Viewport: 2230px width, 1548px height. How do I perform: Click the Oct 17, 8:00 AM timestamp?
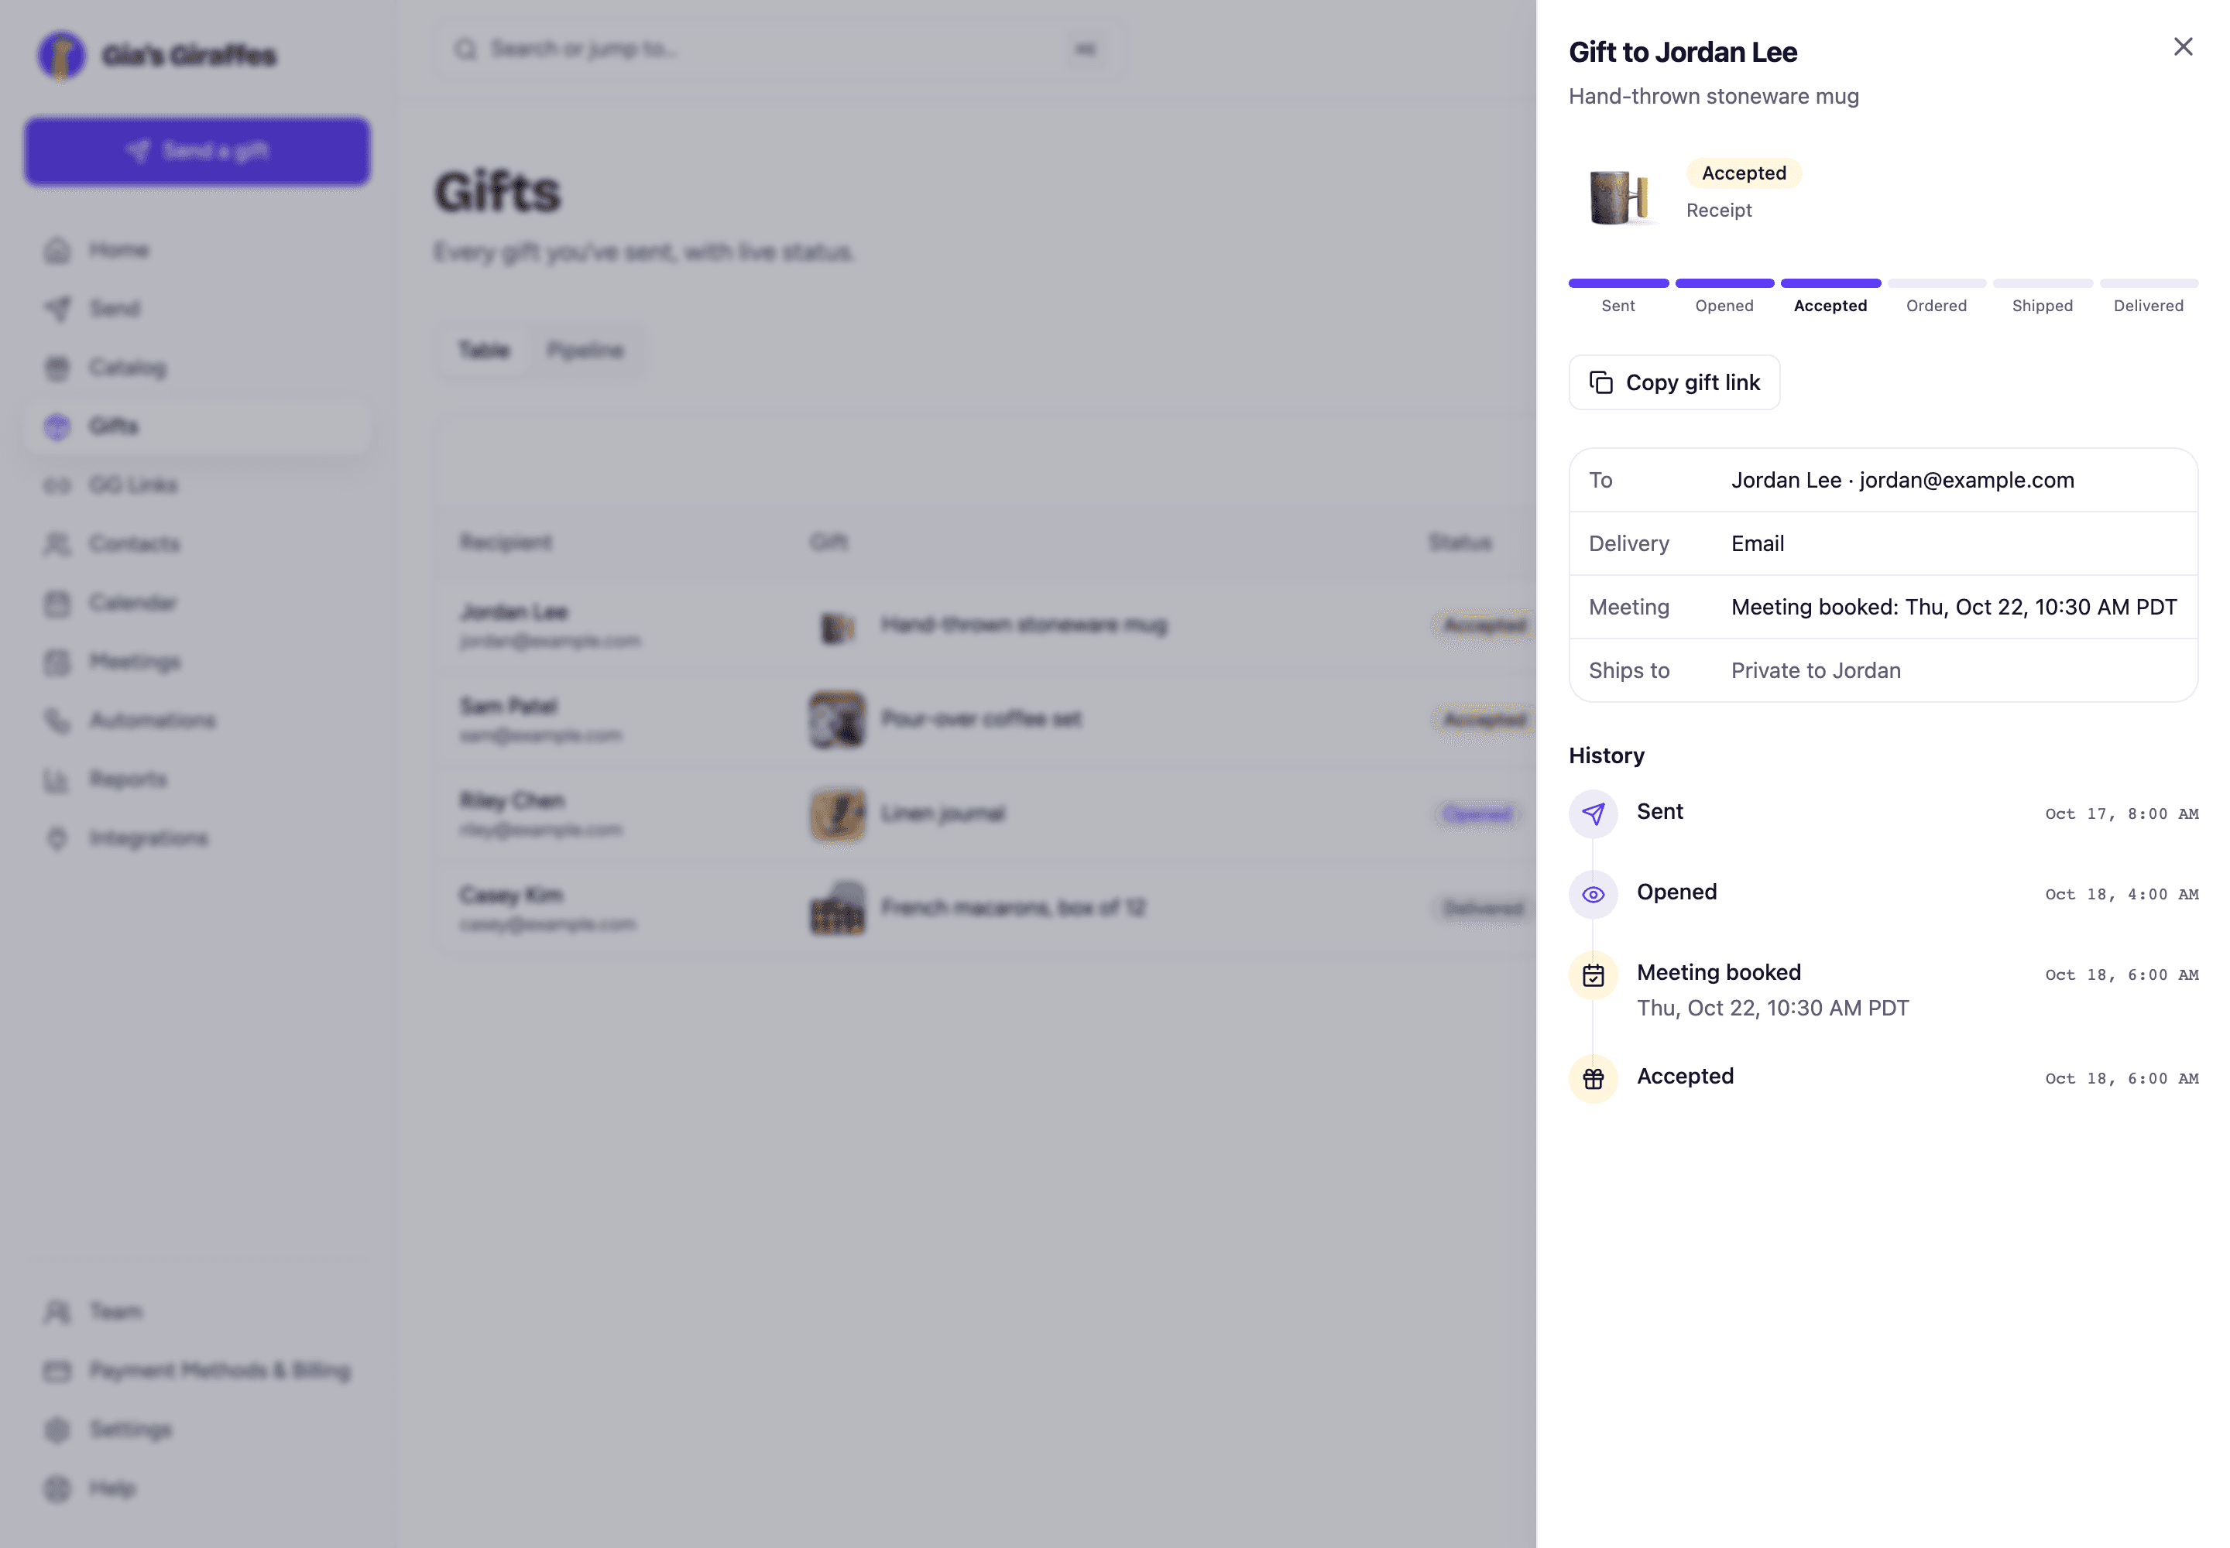coord(2122,813)
